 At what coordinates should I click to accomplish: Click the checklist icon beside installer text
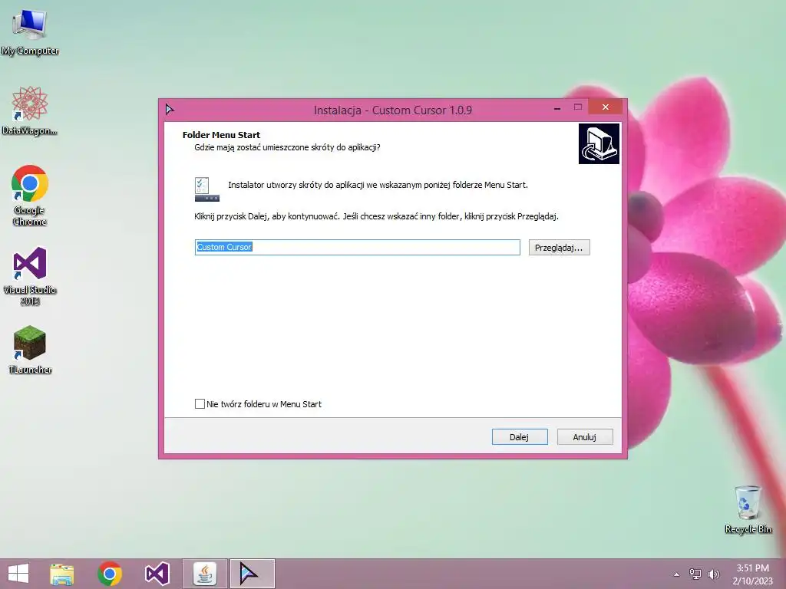pyautogui.click(x=207, y=189)
